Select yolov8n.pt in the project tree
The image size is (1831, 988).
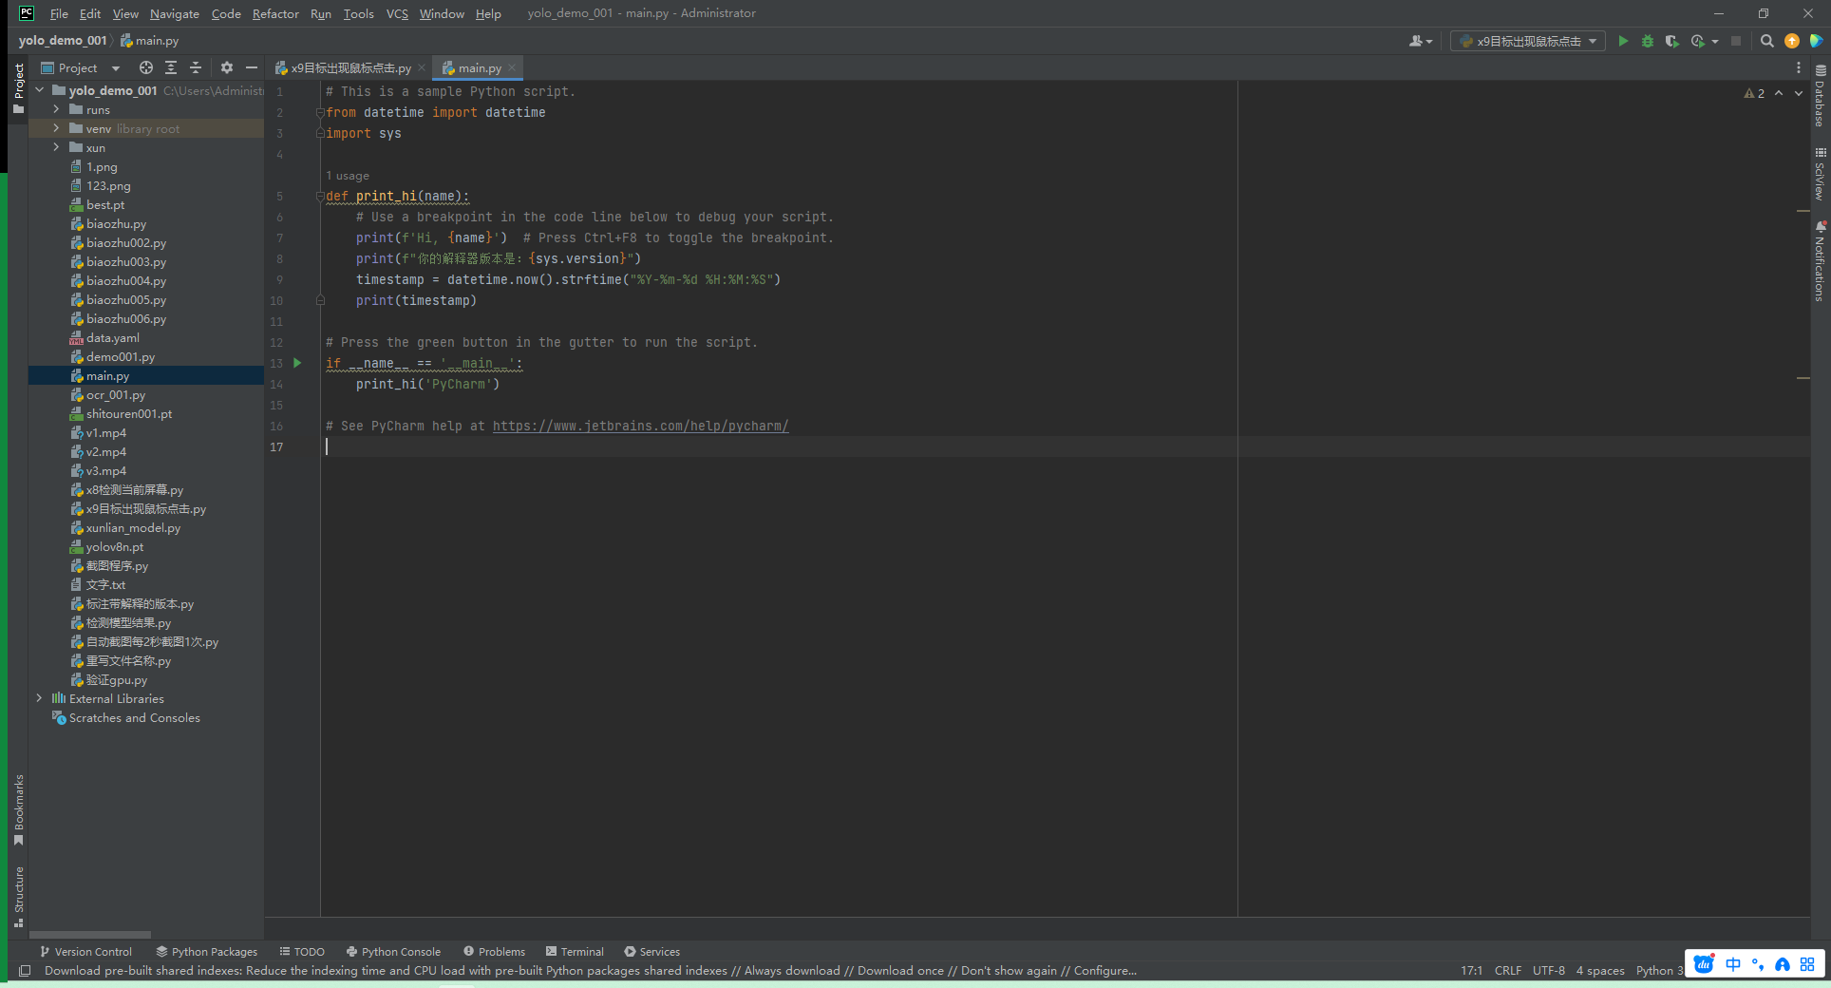click(115, 546)
